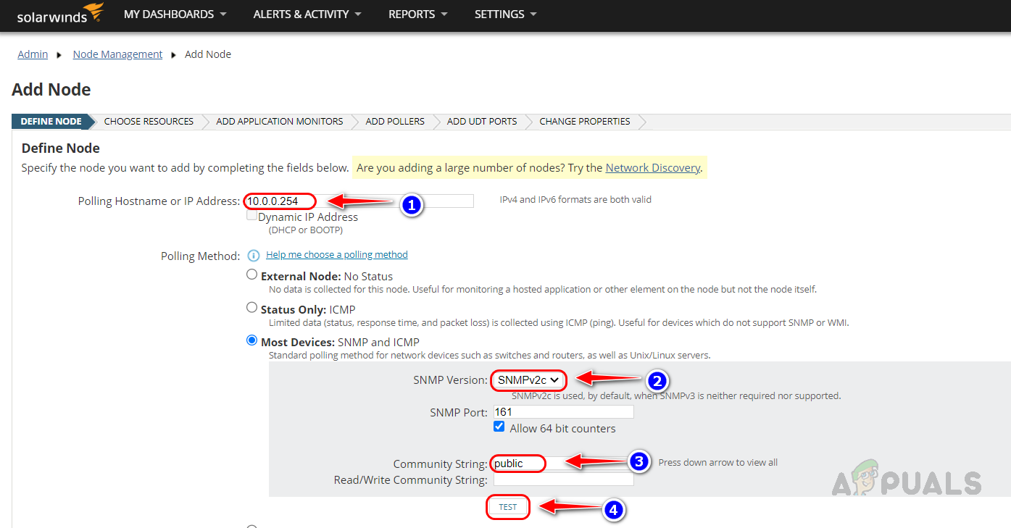Select the External Node polling method
1011x528 pixels.
(x=251, y=274)
